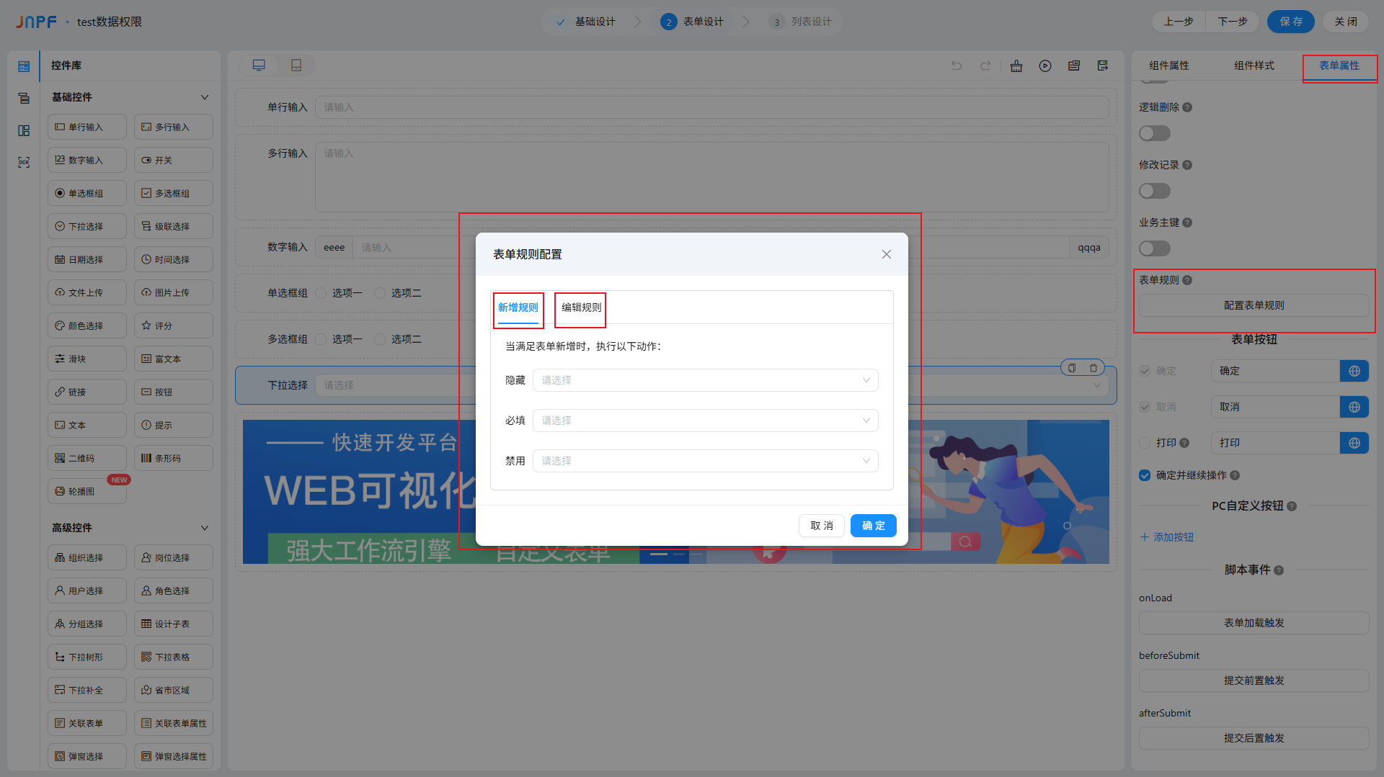Collapse the 高级控件 section
Image resolution: width=1384 pixels, height=777 pixels.
pyautogui.click(x=204, y=527)
